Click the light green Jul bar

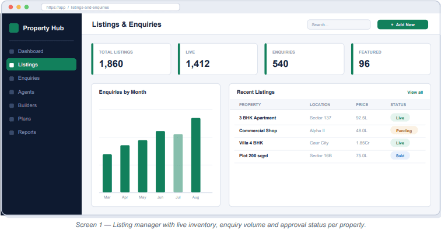point(178,163)
